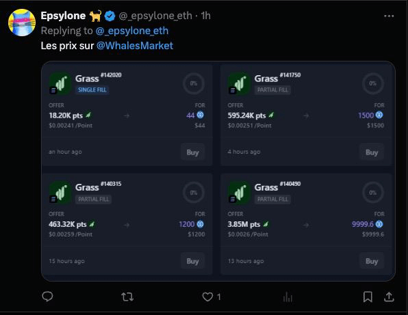Image resolution: width=408 pixels, height=315 pixels.
Task: Open the share tweet icon
Action: [x=389, y=297]
